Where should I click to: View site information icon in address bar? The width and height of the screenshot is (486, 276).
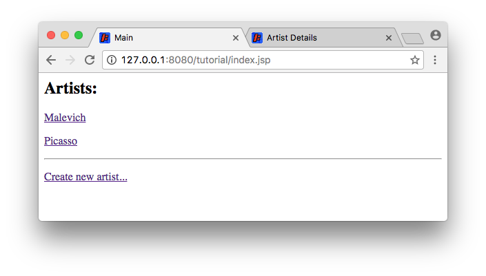click(x=112, y=60)
